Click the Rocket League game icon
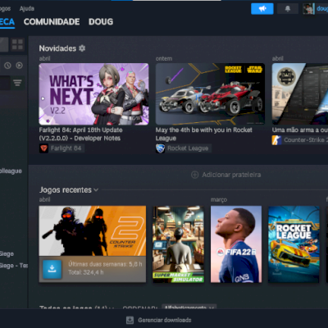Screen dimensions: 328x328 click(x=160, y=148)
